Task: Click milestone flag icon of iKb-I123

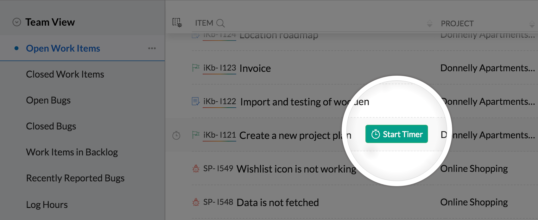Action: [x=196, y=68]
